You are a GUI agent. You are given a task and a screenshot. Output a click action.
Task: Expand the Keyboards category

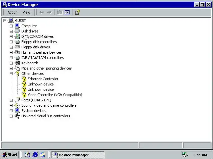pos(11,63)
